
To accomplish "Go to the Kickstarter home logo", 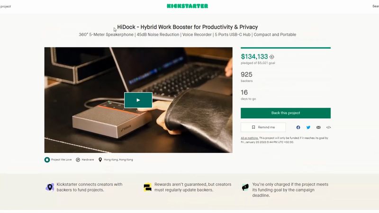I will pyautogui.click(x=187, y=6).
